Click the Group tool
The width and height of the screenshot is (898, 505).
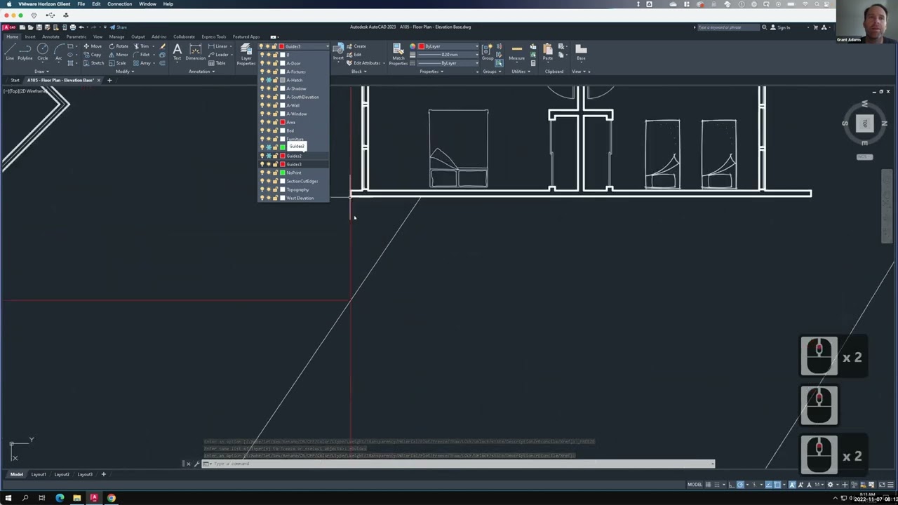488,51
